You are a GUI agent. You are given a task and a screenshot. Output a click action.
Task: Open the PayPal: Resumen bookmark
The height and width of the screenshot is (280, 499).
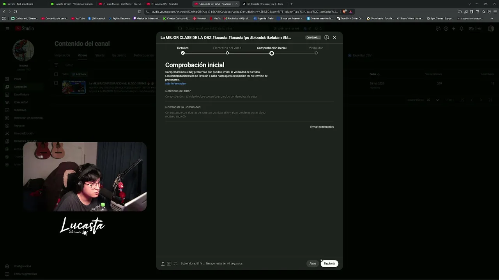coord(119,18)
